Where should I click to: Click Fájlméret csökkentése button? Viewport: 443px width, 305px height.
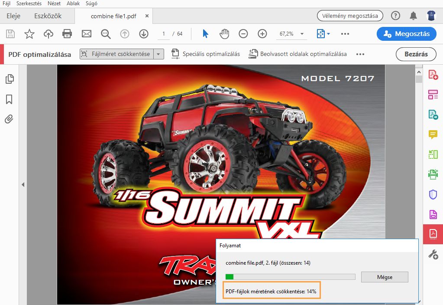(x=116, y=54)
